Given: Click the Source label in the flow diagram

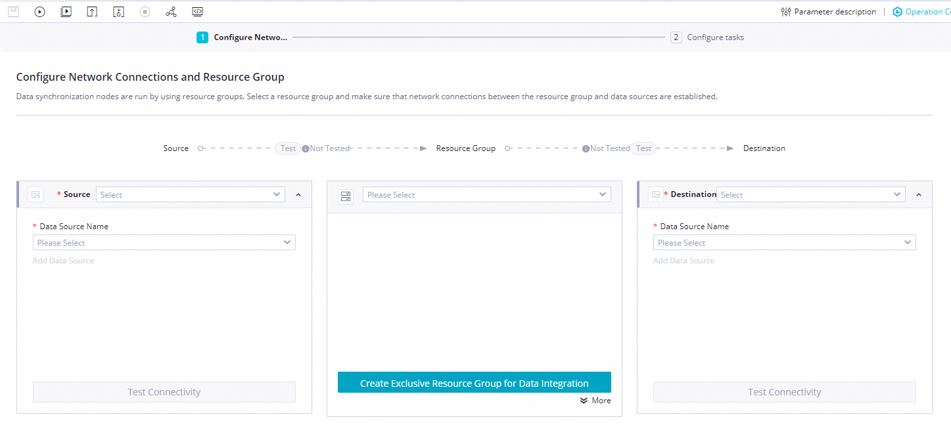Looking at the screenshot, I should (176, 148).
